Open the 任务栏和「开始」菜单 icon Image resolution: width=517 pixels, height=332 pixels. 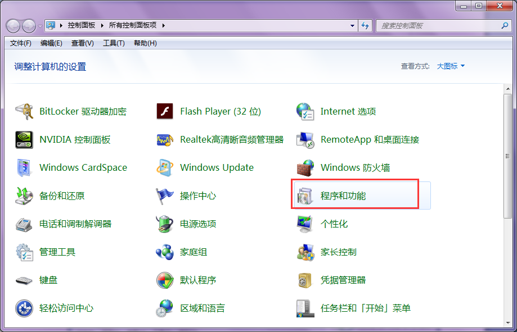tap(305, 308)
